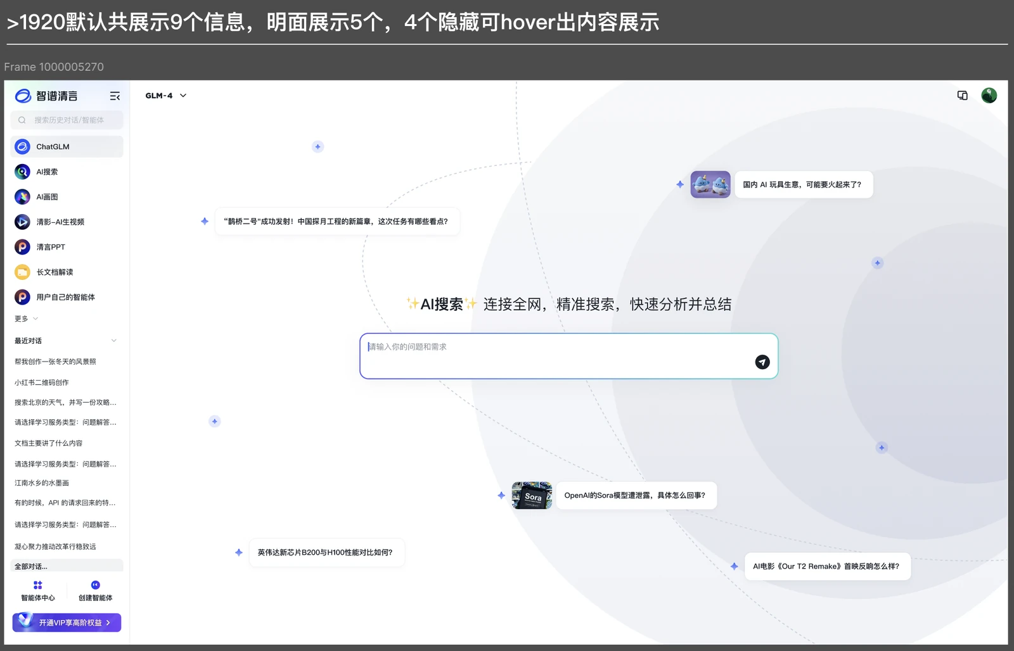The width and height of the screenshot is (1014, 651).
Task: Click the sparkle icon beside AI电影 topic
Action: coord(734,566)
